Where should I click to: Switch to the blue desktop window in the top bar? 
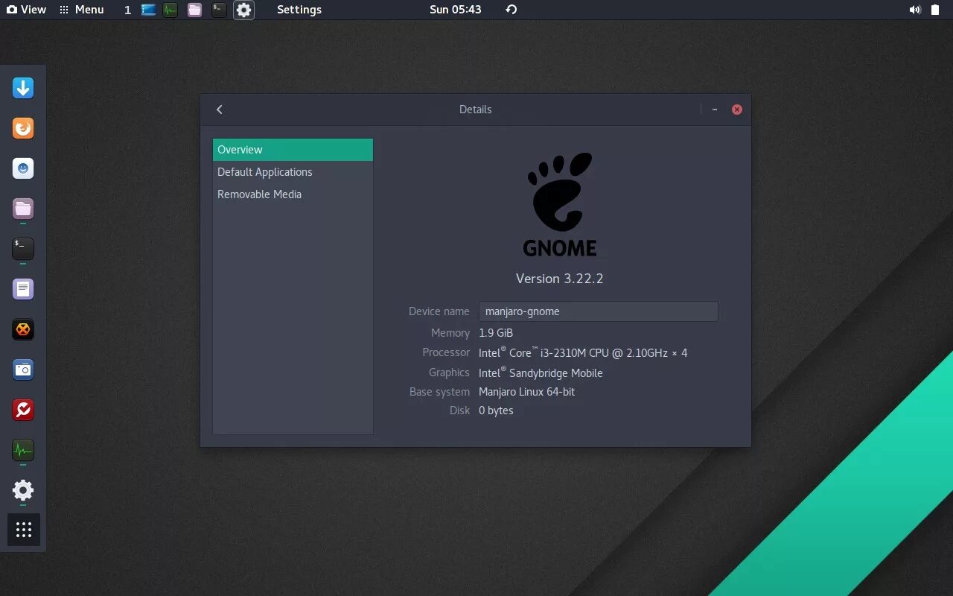click(x=148, y=10)
